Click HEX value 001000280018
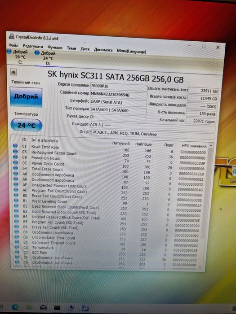 pos(185,250)
